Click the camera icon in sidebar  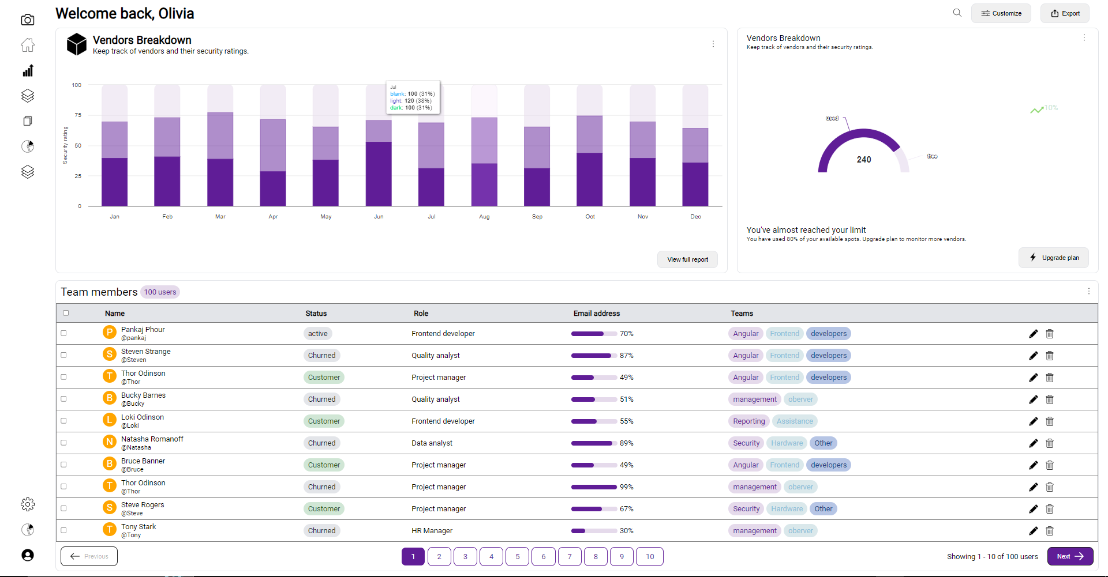(28, 20)
